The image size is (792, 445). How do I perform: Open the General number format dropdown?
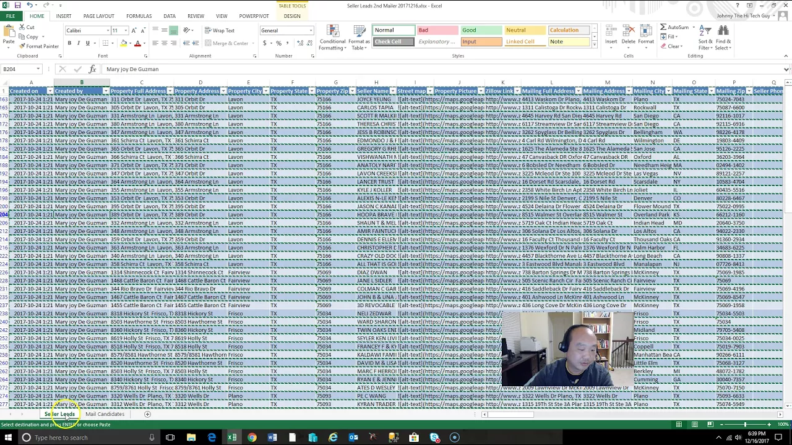click(310, 30)
